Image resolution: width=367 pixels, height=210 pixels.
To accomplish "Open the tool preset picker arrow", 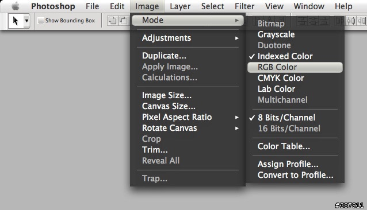I will point(26,21).
